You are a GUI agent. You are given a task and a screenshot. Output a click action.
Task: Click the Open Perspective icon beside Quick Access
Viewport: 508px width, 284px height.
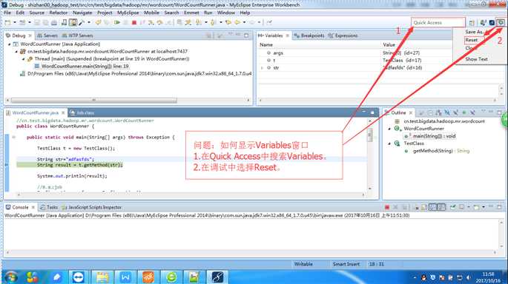(x=472, y=23)
